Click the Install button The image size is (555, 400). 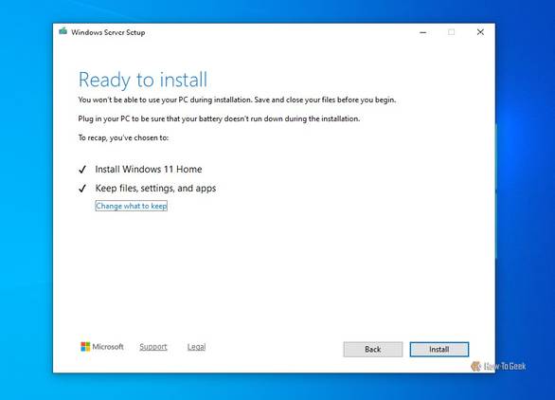coord(439,350)
